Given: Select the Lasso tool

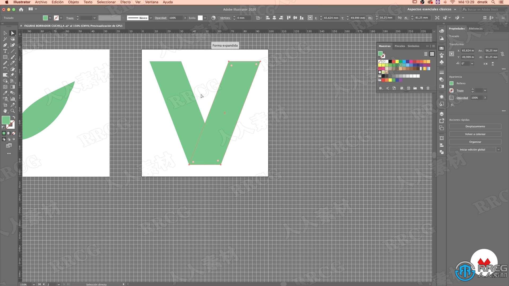Looking at the screenshot, I should tap(12, 39).
